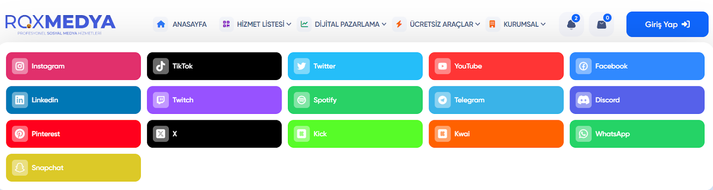Open the Facebook services button
713x190 pixels.
637,66
